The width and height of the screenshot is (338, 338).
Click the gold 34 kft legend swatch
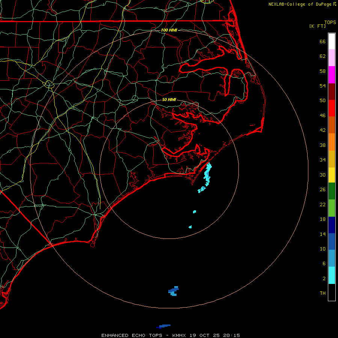point(332,159)
